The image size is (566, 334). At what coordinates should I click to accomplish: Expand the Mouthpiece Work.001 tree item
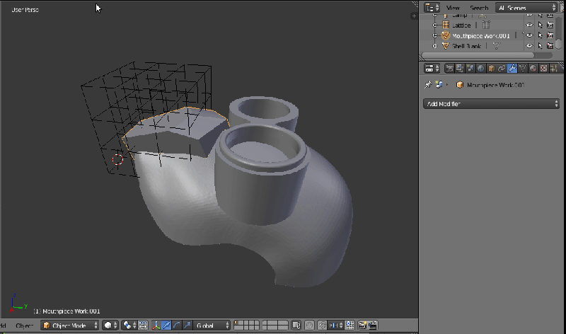435,35
